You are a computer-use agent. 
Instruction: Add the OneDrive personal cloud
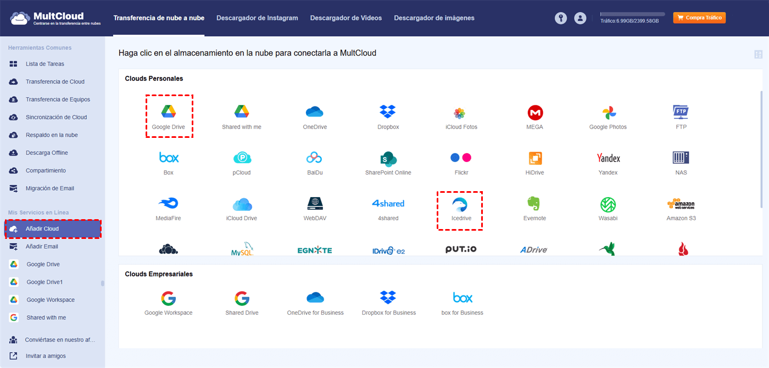315,111
